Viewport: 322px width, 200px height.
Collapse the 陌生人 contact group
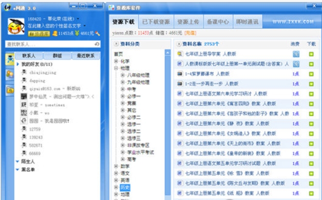click(x=18, y=162)
